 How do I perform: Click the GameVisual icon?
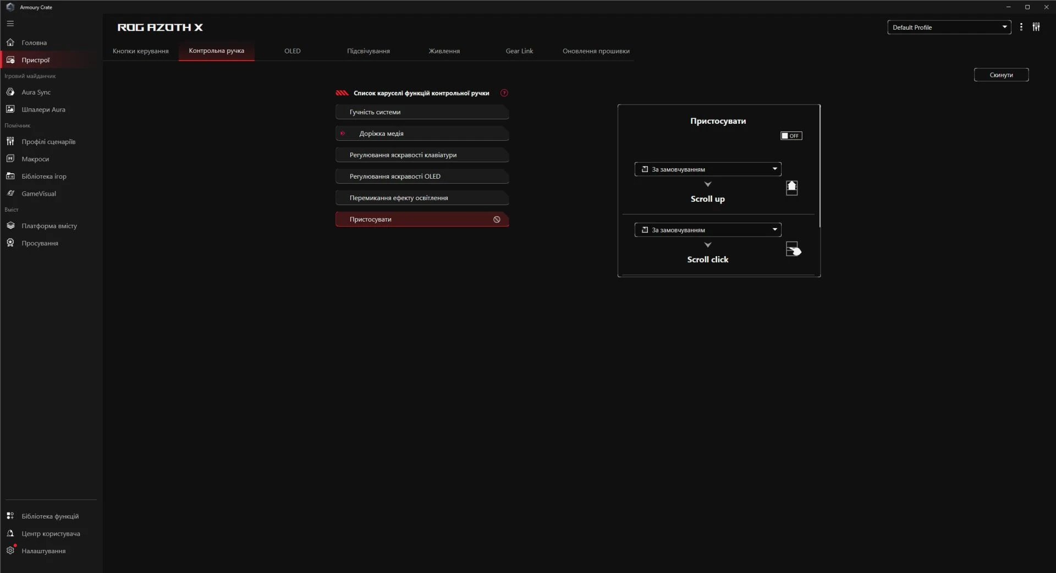click(x=10, y=194)
